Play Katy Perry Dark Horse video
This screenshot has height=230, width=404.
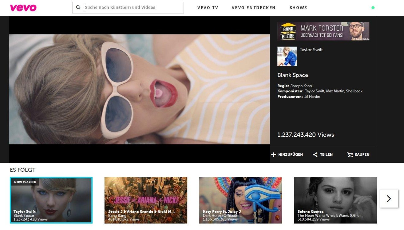tap(240, 200)
